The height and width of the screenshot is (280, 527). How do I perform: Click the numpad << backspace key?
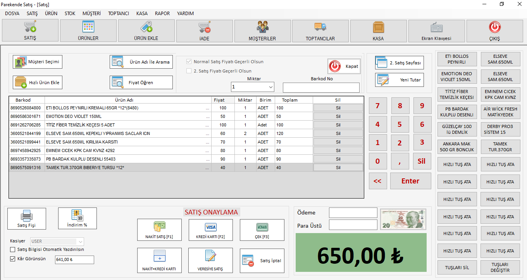378,181
